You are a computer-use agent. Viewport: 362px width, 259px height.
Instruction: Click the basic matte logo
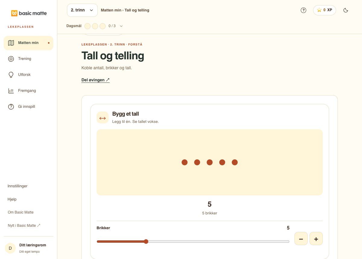[x=29, y=13]
